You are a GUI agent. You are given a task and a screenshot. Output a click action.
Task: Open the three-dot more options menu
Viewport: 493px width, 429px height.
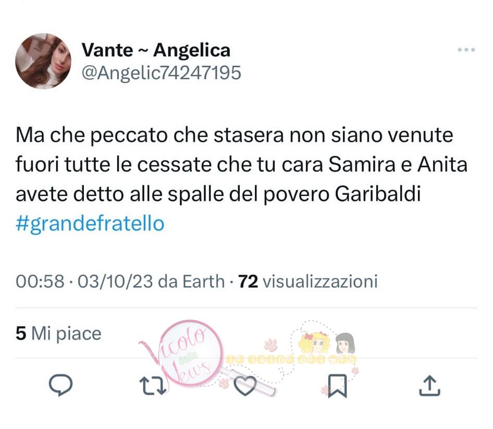point(466,50)
